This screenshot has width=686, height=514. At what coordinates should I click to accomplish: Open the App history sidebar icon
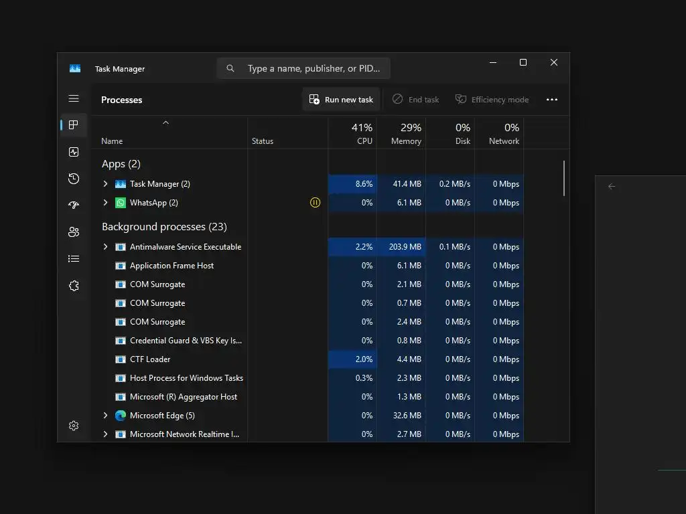(74, 178)
